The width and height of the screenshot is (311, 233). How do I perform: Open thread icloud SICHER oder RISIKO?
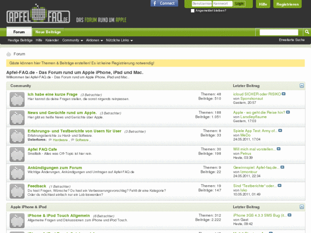(257, 94)
